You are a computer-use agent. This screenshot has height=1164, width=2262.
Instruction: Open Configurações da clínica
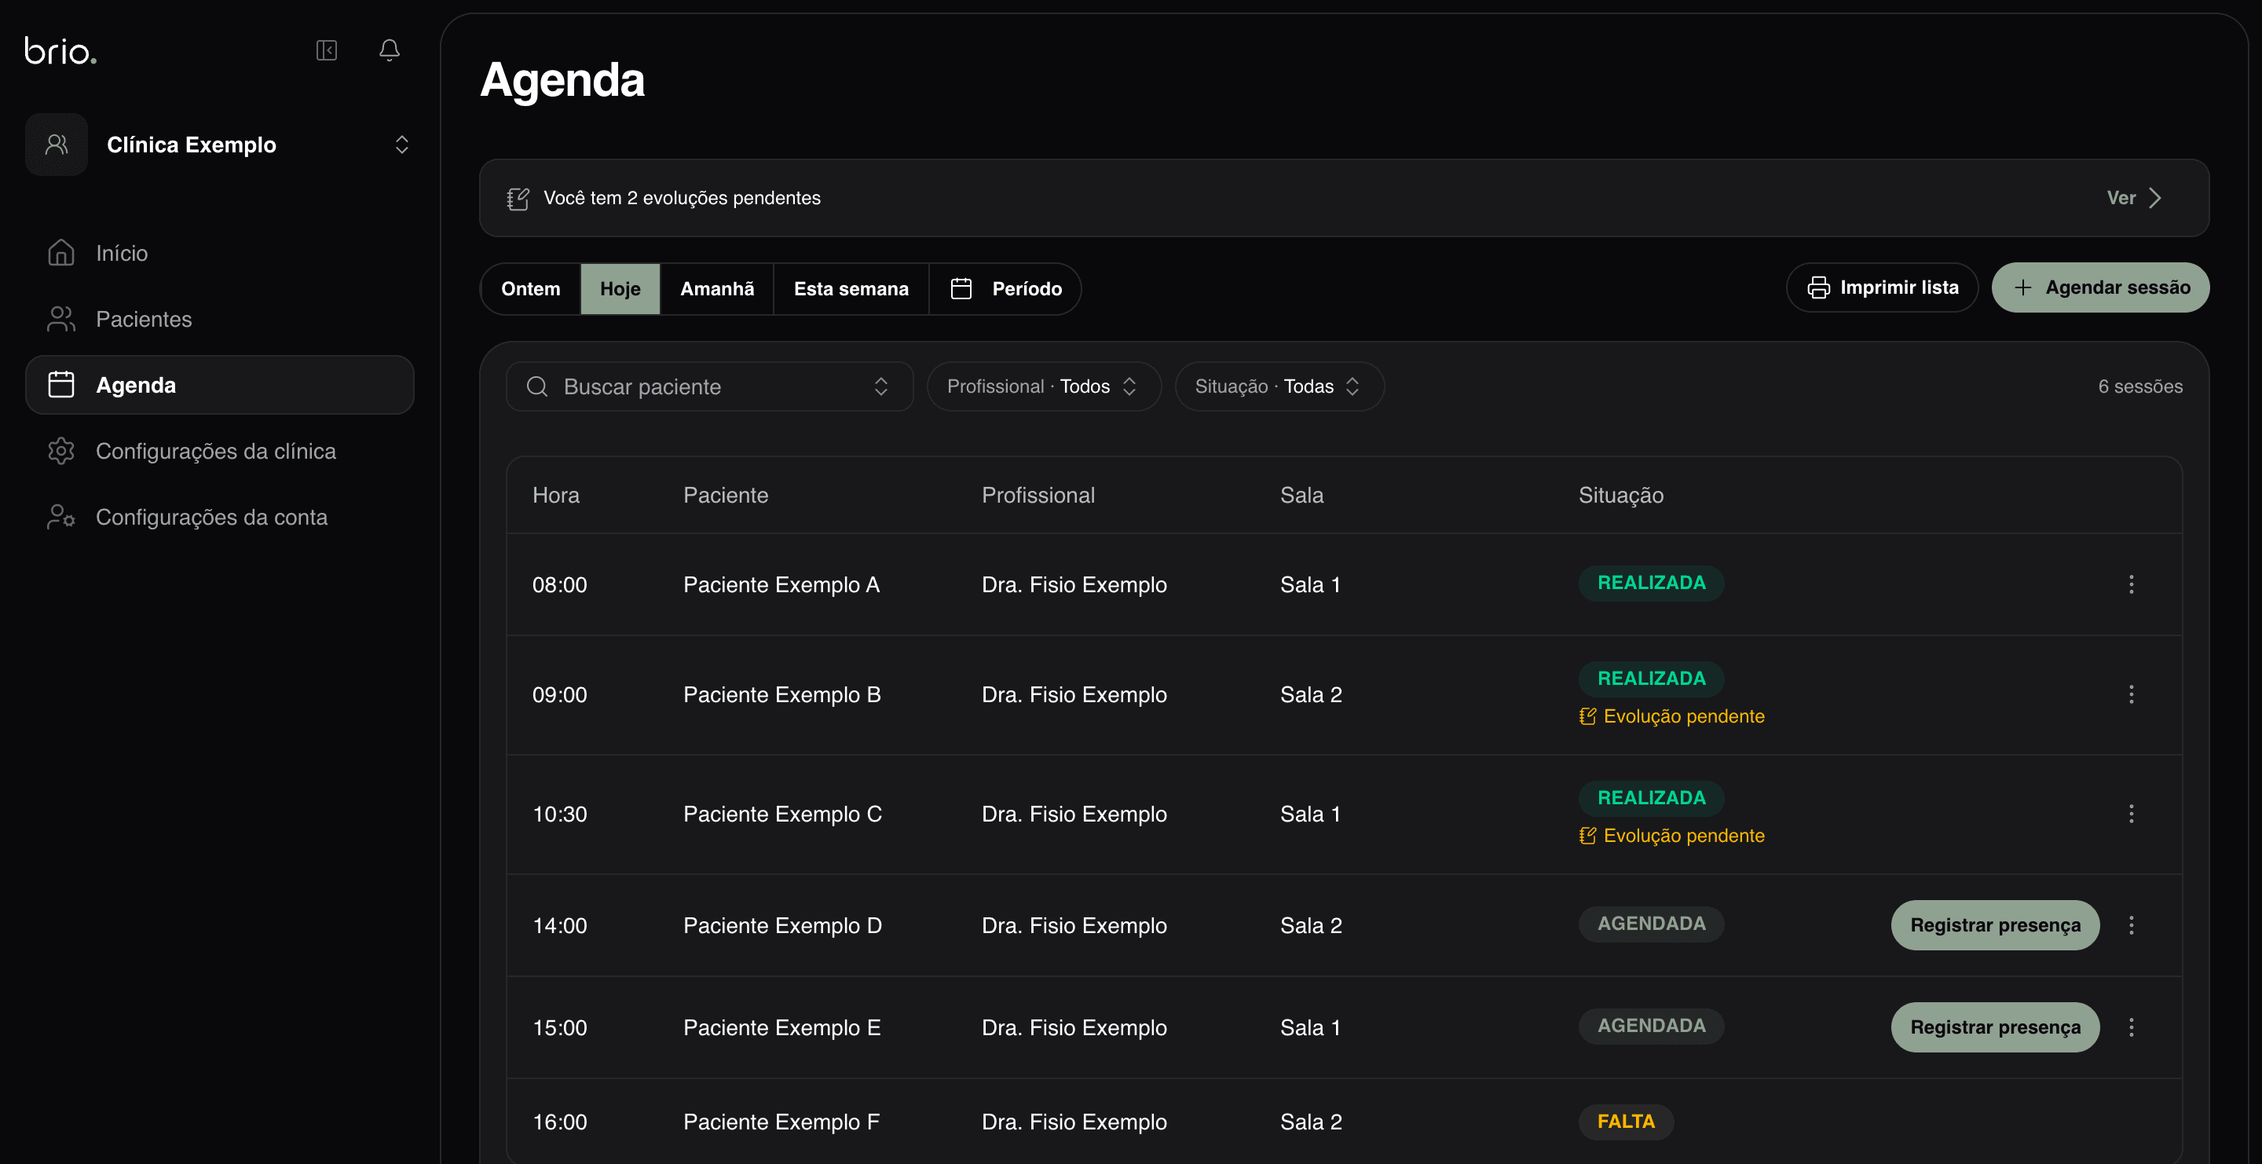[220, 451]
